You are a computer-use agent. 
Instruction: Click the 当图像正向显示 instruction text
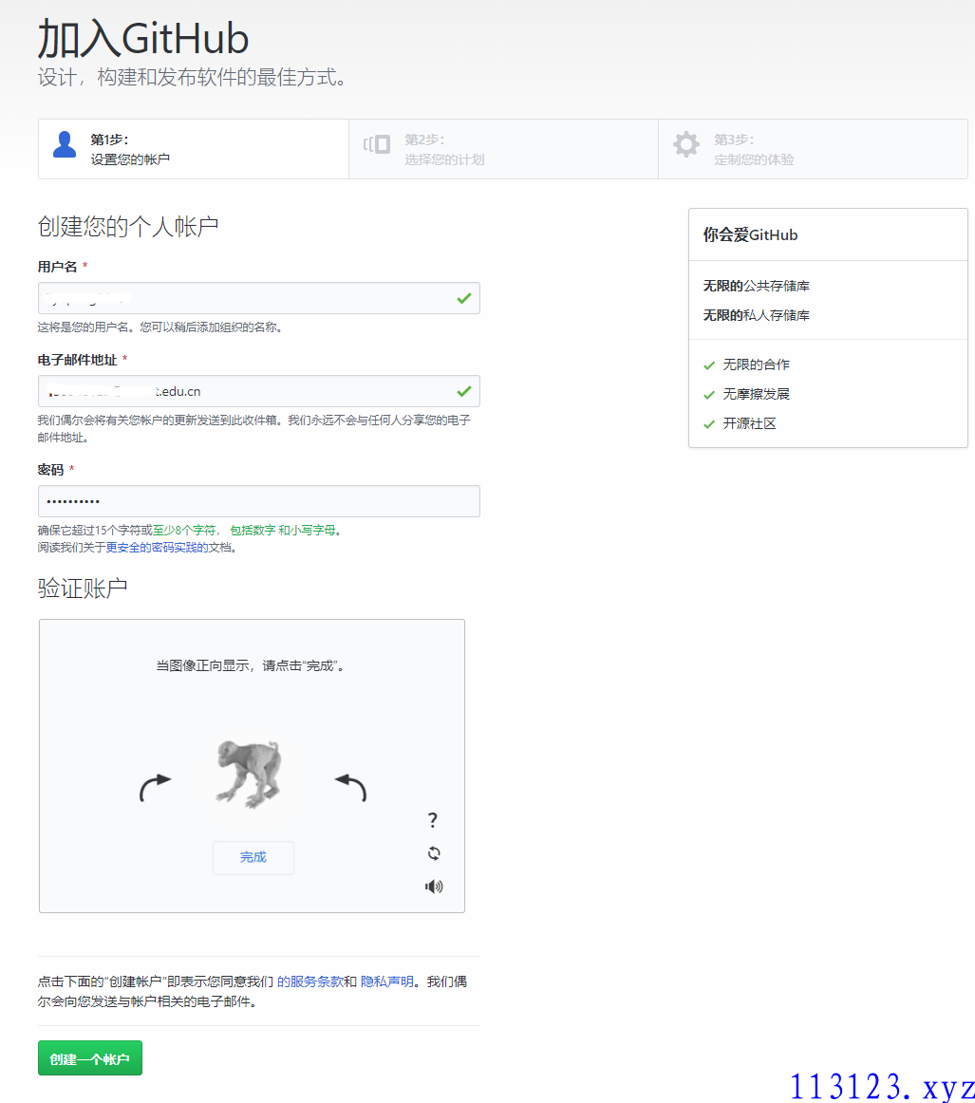pos(252,665)
